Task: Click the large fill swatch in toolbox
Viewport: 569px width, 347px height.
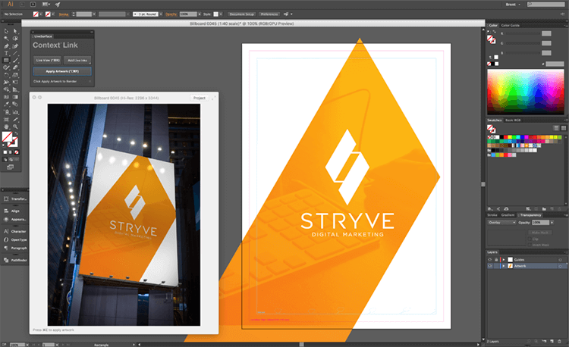Action: click(7, 137)
